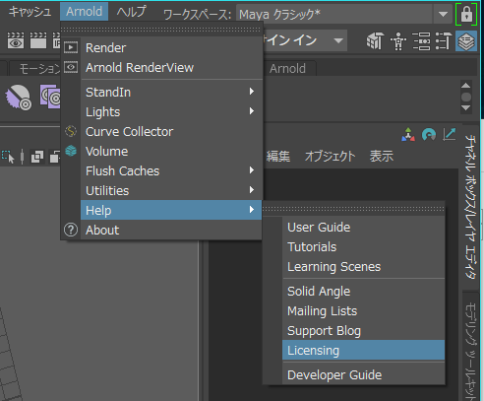484x401 pixels.
Task: Click the Curve Collector icon
Action: tap(71, 131)
